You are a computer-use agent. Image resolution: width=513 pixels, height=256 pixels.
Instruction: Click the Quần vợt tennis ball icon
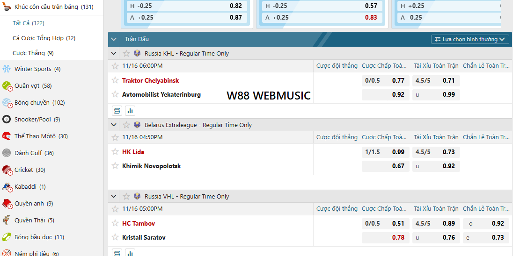(x=7, y=86)
